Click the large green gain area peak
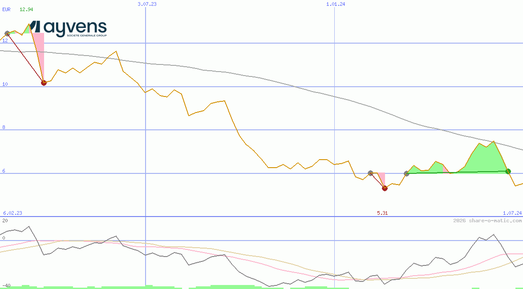The width and height of the screenshot is (523, 289). point(483,156)
